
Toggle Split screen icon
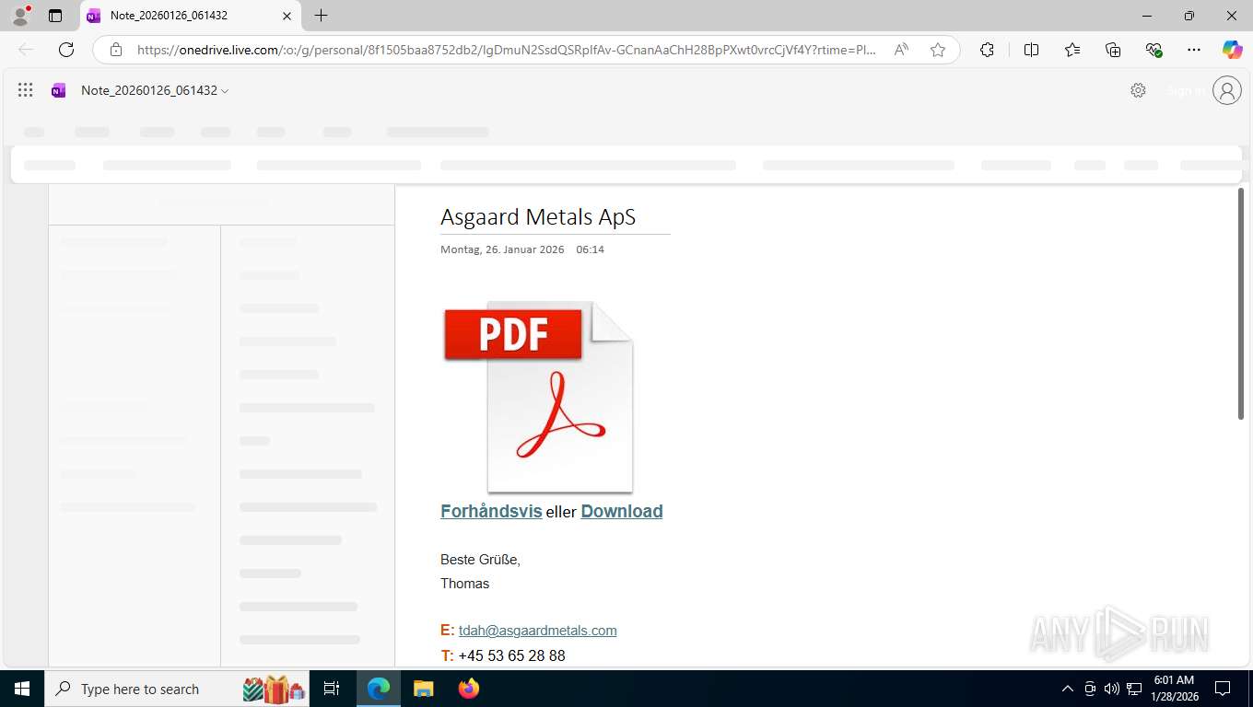coord(1031,50)
